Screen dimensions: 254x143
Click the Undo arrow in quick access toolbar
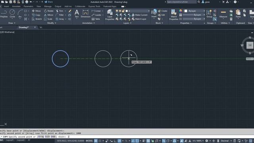tap(31, 2)
